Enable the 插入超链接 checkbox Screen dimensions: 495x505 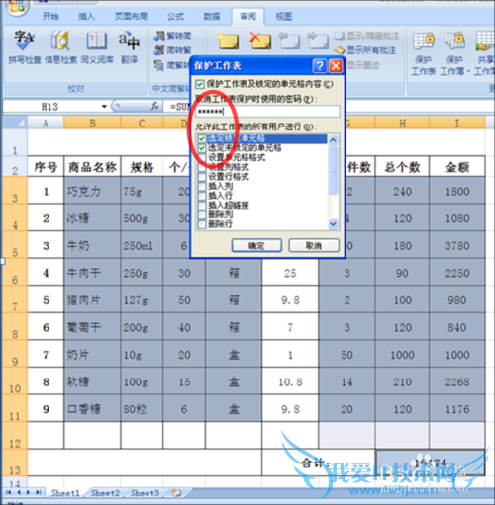click(202, 206)
